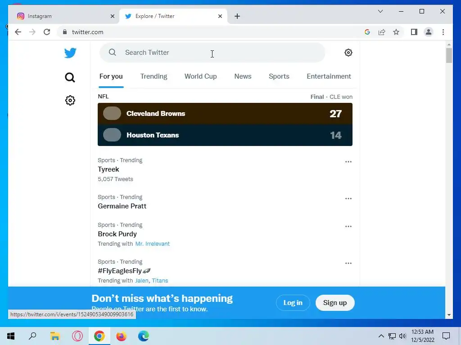Select the Trending tab
This screenshot has height=345, width=461.
click(154, 76)
